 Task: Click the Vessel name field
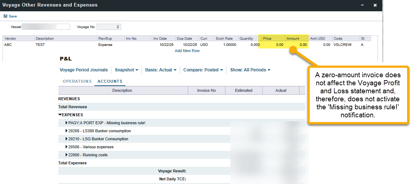pyautogui.click(x=46, y=27)
